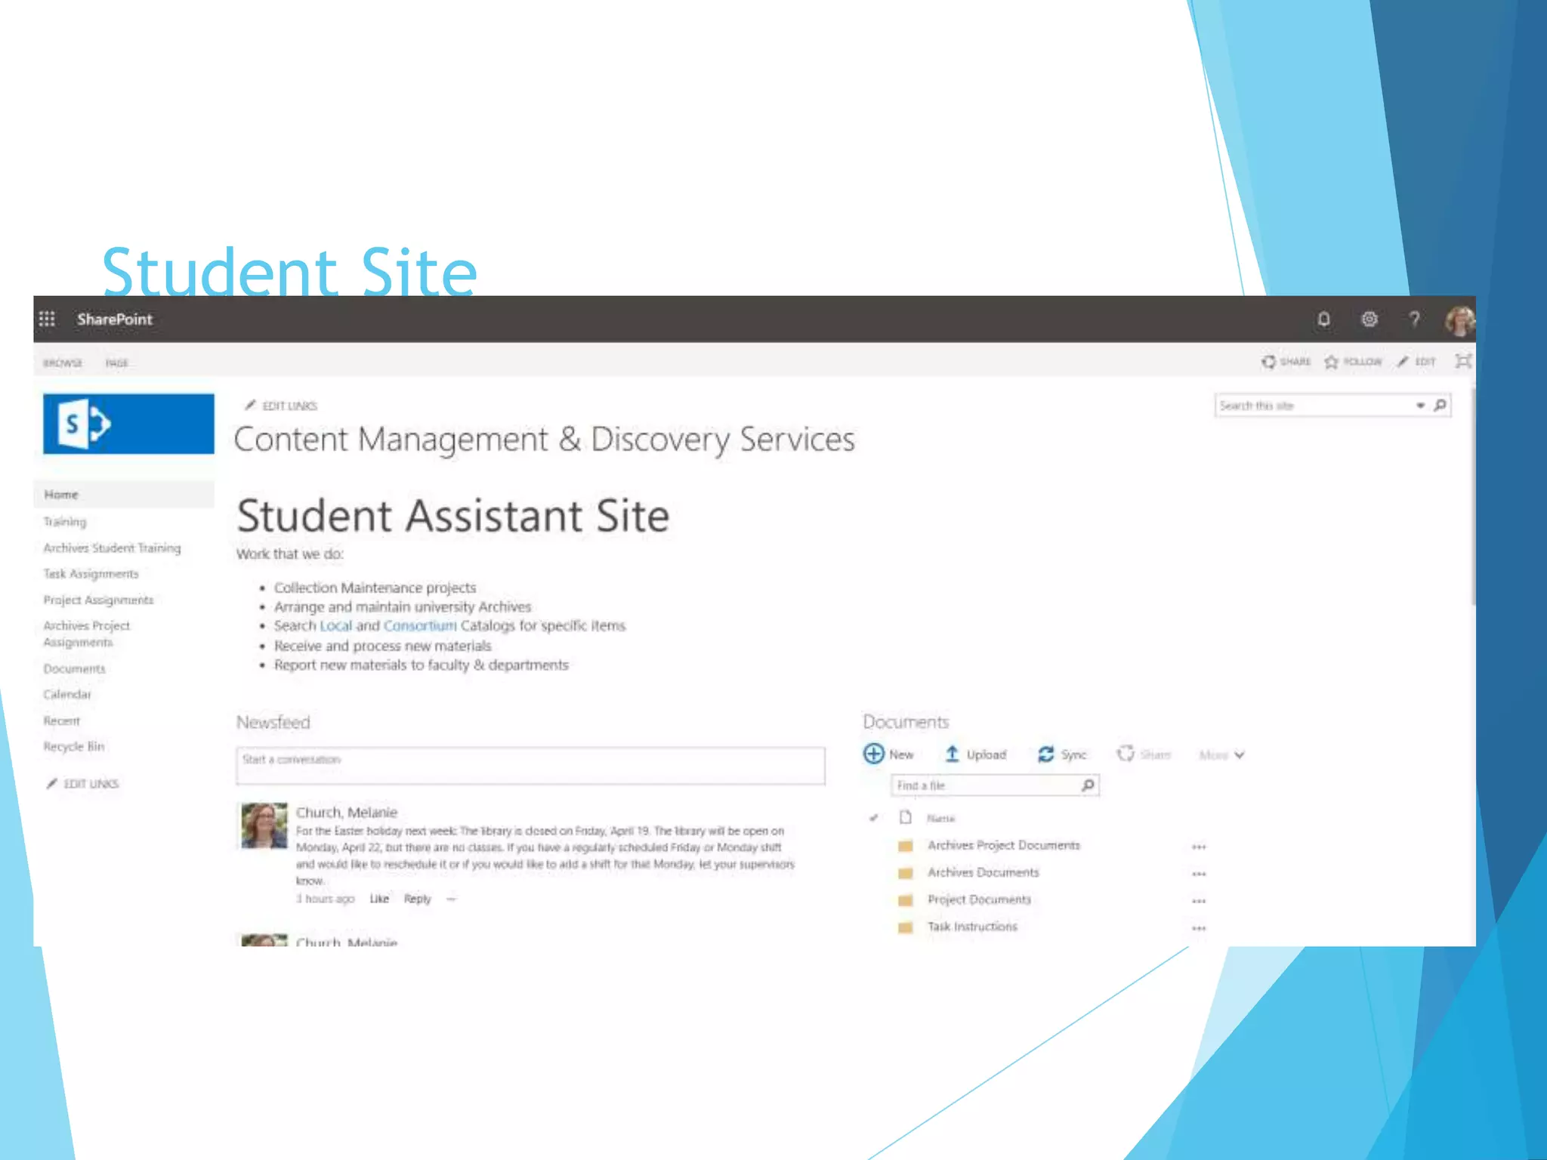Create a New document
This screenshot has width=1547, height=1160.
[888, 754]
